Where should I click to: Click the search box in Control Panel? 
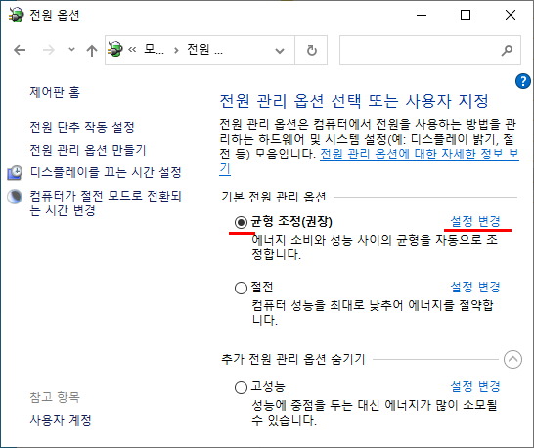[429, 50]
